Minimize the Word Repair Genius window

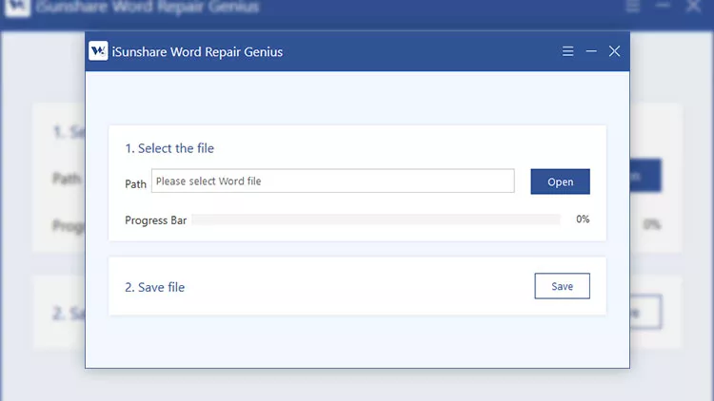tap(591, 51)
